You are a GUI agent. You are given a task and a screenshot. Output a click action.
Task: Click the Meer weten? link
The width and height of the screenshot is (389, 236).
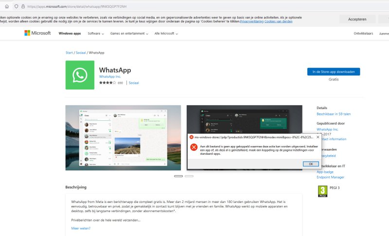(81, 228)
